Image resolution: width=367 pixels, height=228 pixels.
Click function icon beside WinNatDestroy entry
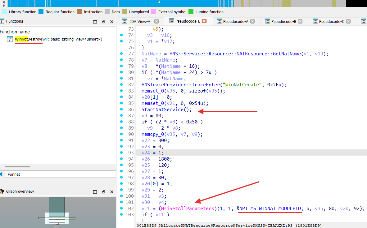pyautogui.click(x=10, y=39)
